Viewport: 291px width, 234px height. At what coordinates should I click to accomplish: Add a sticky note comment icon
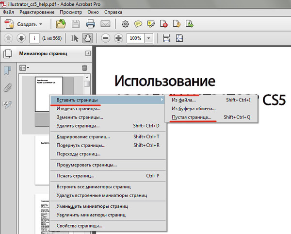pos(138,24)
